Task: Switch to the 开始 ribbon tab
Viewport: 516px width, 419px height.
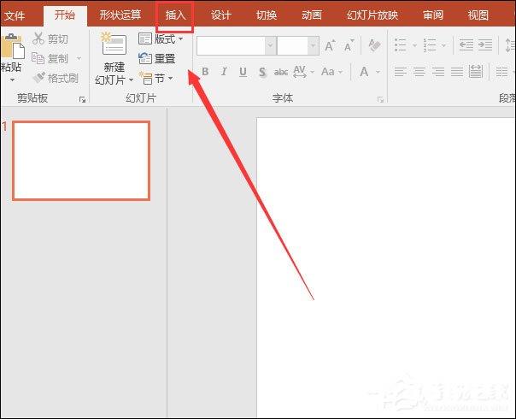Action: coord(65,15)
